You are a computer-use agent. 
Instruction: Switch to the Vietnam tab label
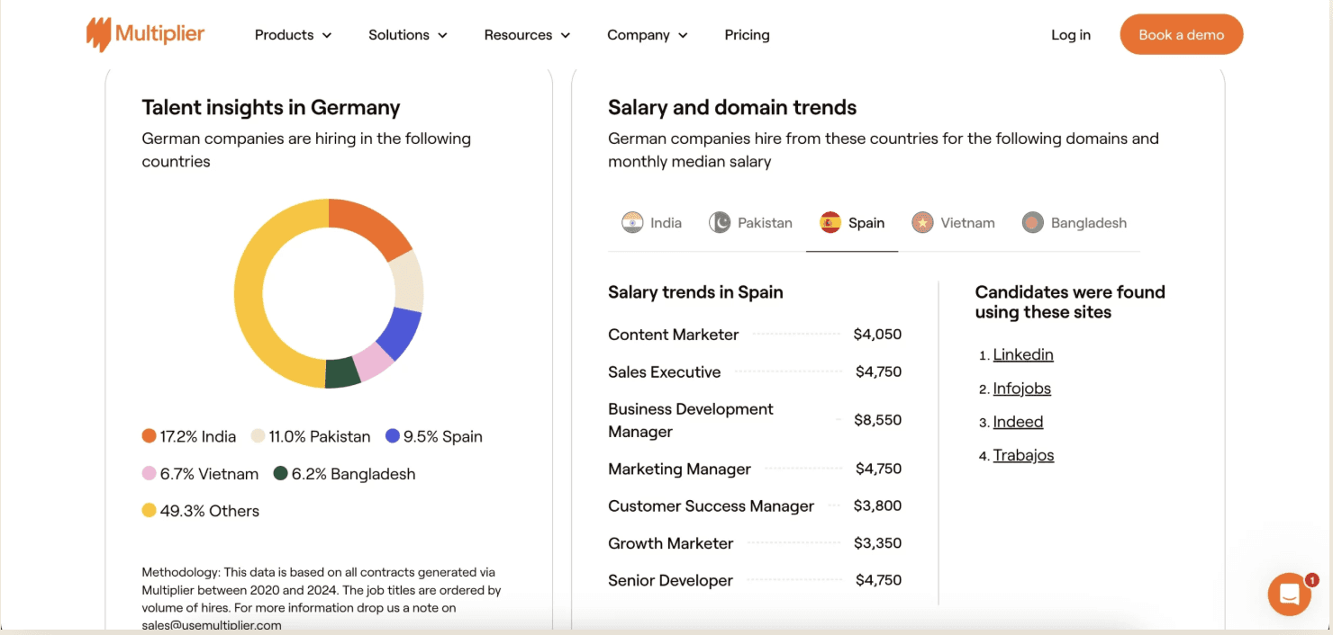coord(968,223)
